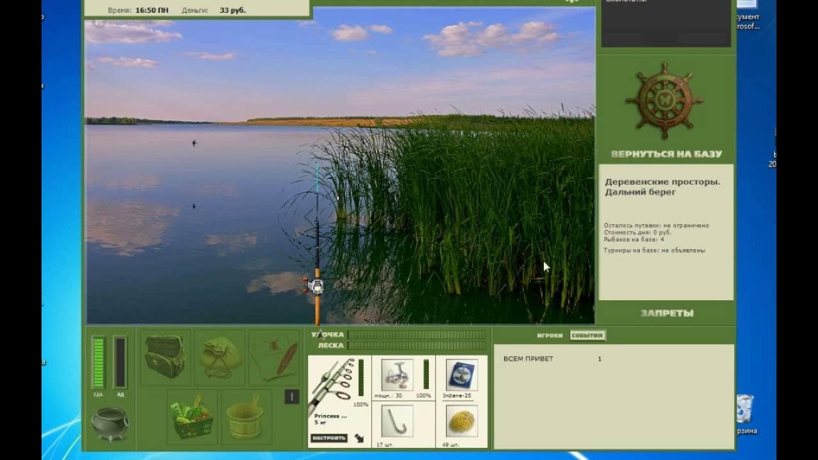Select the Indiana-25 fishing line item
This screenshot has width=818, height=460.
tap(461, 375)
